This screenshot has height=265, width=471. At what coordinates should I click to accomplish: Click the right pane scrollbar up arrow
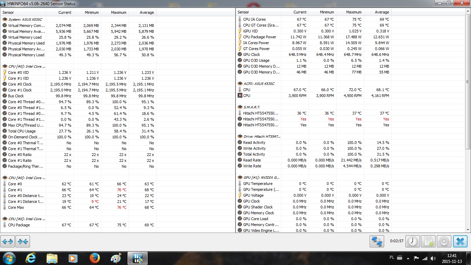point(468,12)
